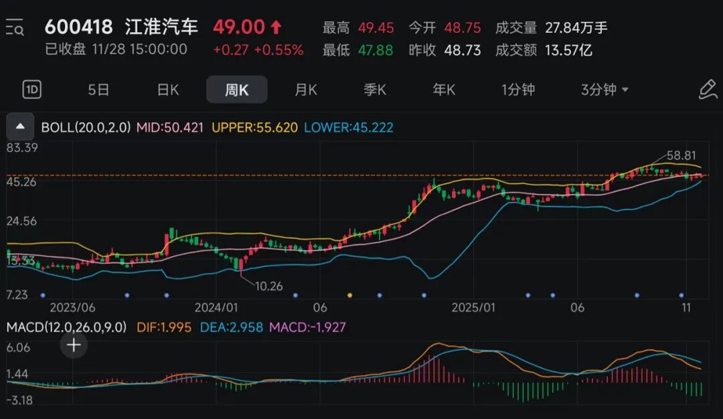This screenshot has height=419, width=723.
Task: Open the stock search list icon
Action: pyautogui.click(x=15, y=27)
